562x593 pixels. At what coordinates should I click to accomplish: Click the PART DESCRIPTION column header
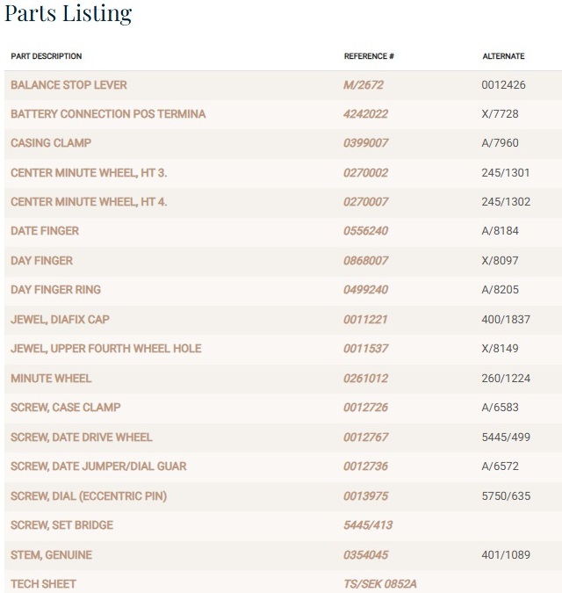click(47, 56)
